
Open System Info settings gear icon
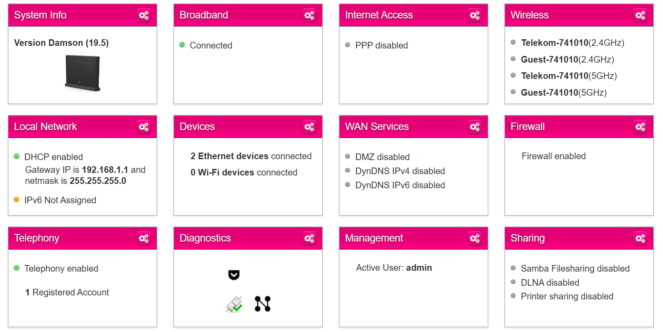coord(144,15)
